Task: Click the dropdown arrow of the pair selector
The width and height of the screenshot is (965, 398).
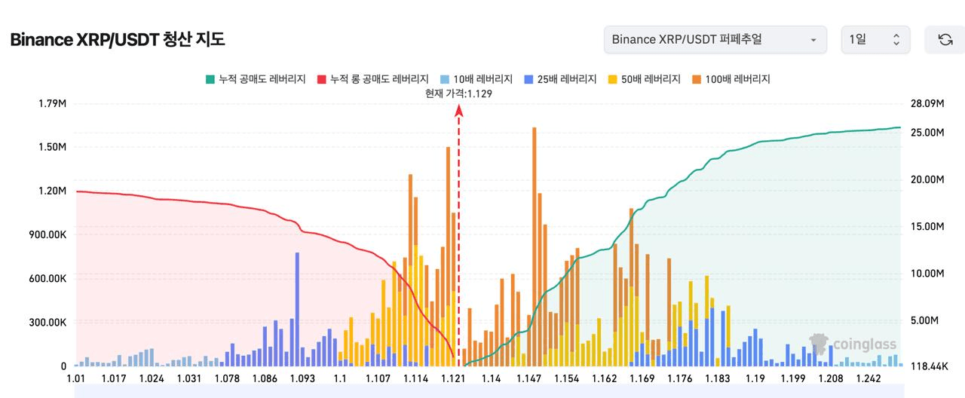Action: point(813,40)
